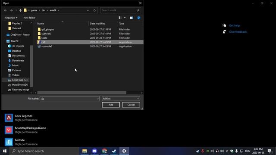Go back using the back arrow

(5, 10)
